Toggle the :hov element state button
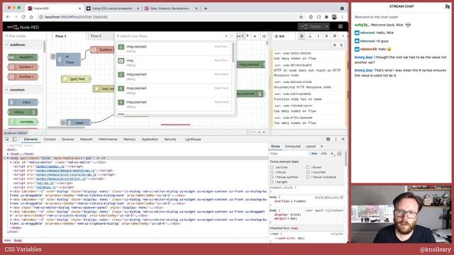The width and height of the screenshot is (454, 255). (x=314, y=154)
